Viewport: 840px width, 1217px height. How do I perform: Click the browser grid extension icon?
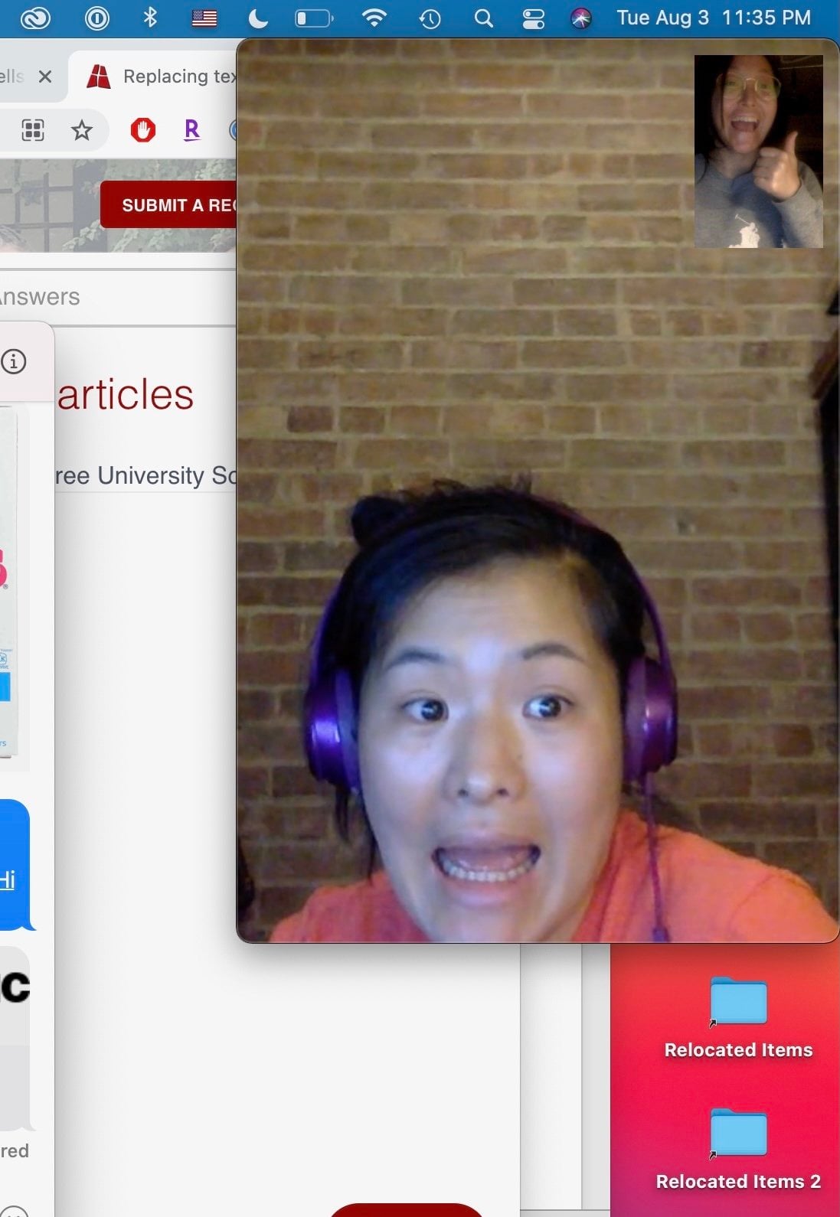pyautogui.click(x=33, y=130)
